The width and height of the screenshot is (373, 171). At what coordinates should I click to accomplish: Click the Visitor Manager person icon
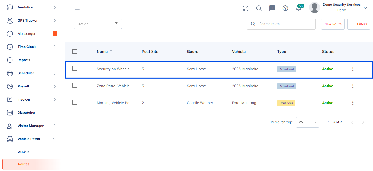point(10,126)
